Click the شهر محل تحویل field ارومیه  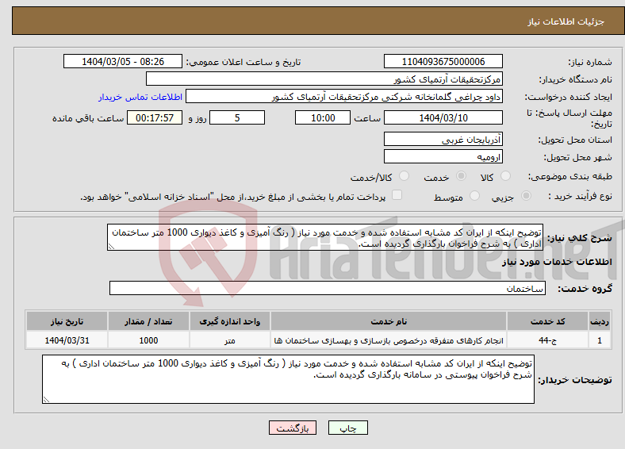coord(443,156)
